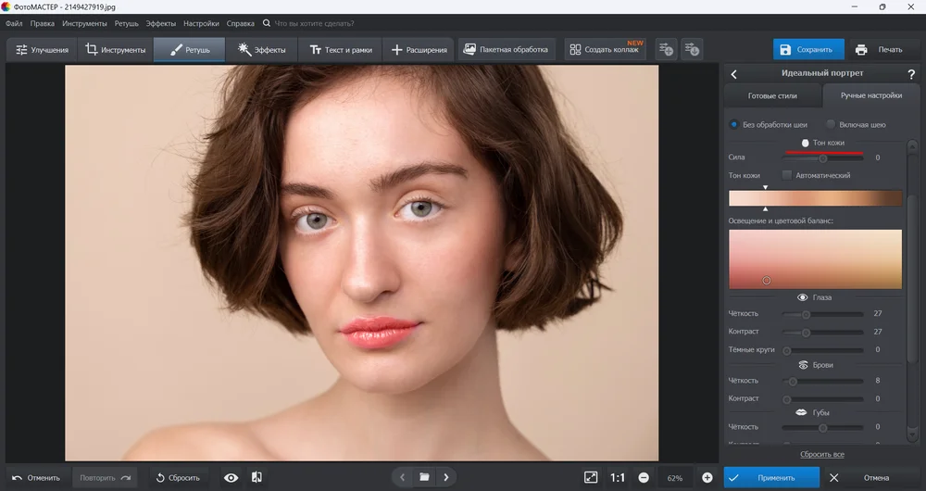Viewport: 926px width, 491px height.
Task: Adjust the eyes Чёткость slider
Action: click(806, 314)
